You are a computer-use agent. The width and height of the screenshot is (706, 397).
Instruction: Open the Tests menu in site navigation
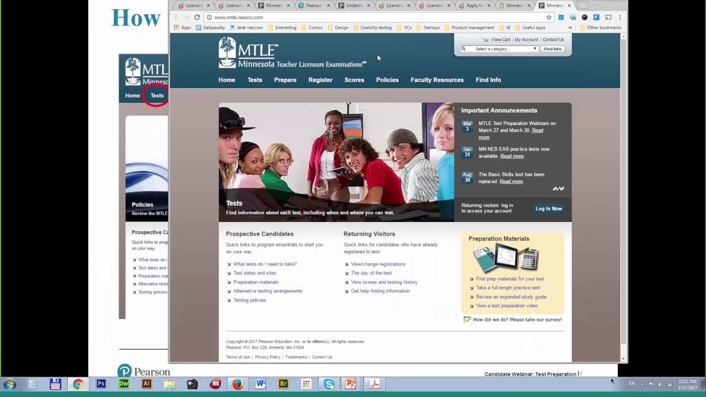(255, 80)
